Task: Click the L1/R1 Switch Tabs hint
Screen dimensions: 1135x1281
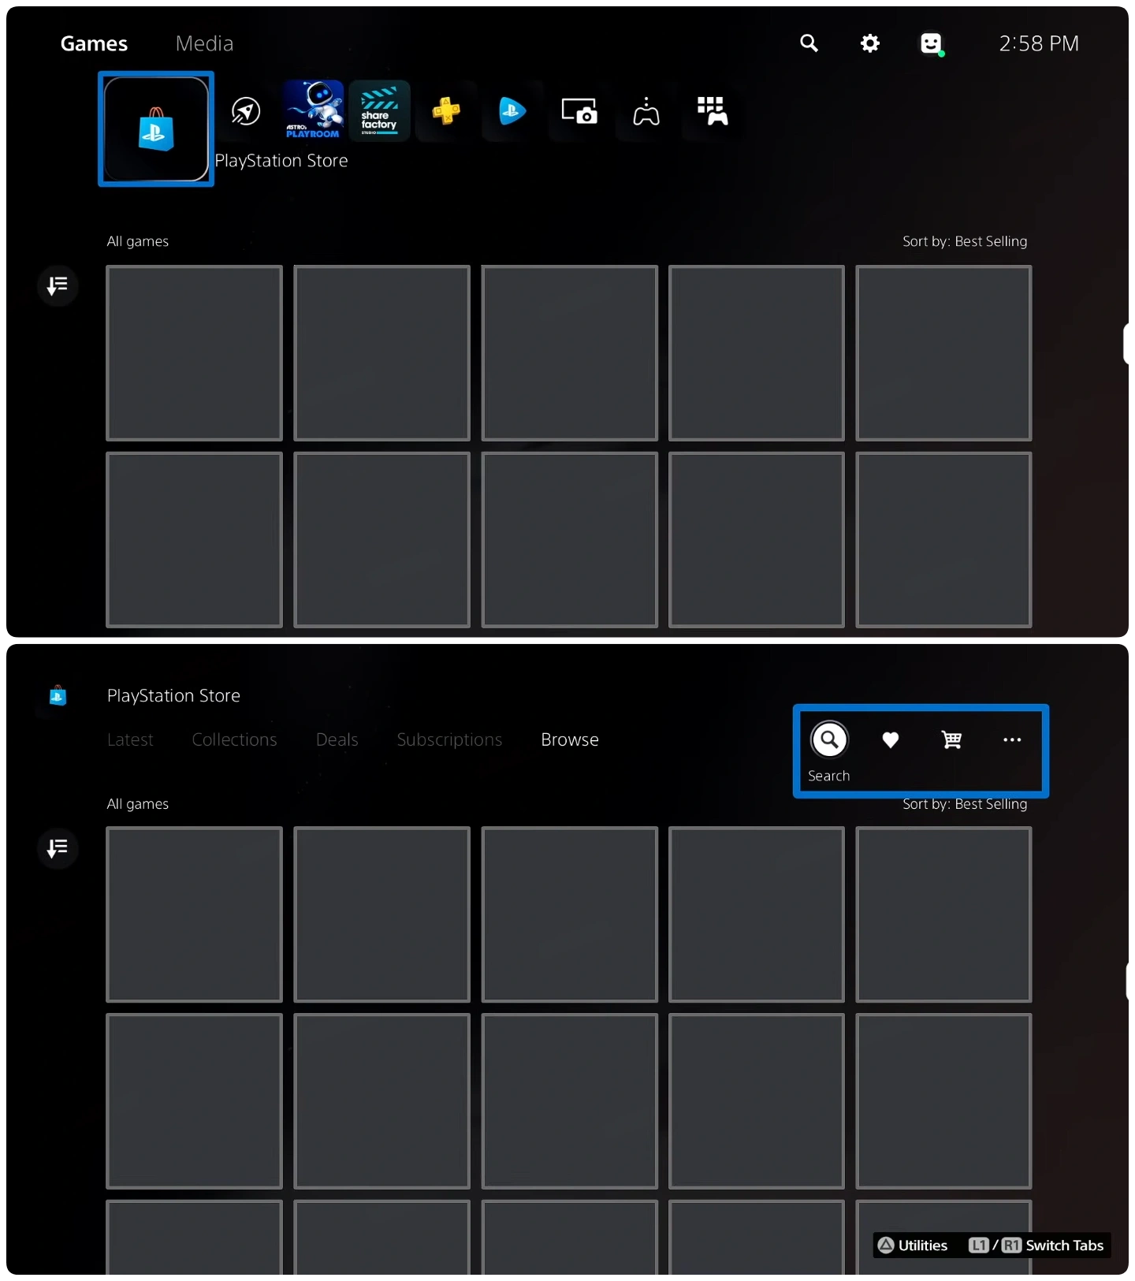Action: coord(1036,1246)
